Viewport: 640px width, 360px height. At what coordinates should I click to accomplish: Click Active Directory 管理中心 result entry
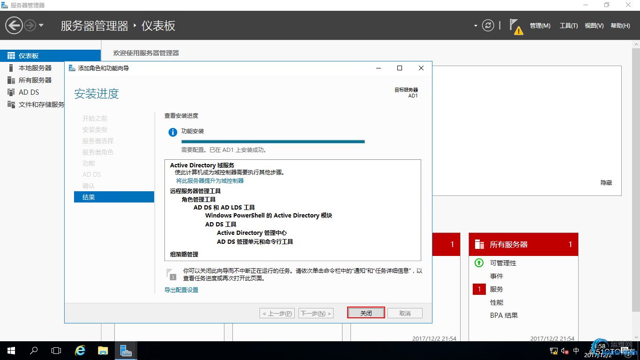252,233
